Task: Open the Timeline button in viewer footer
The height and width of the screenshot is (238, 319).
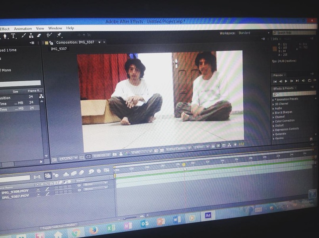Action: tap(224, 145)
